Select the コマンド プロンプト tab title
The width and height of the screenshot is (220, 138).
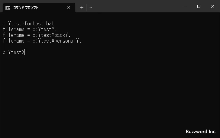pyautogui.click(x=26, y=8)
